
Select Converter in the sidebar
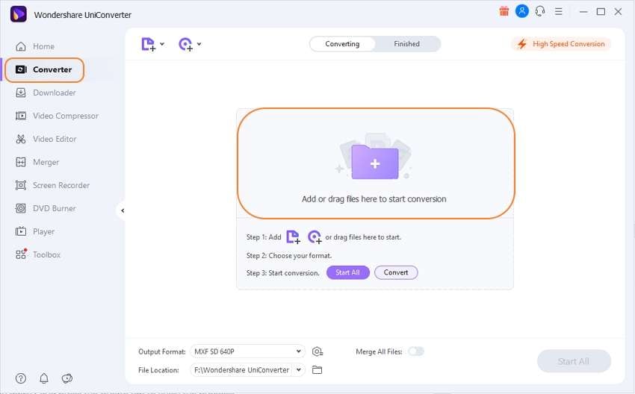44,69
